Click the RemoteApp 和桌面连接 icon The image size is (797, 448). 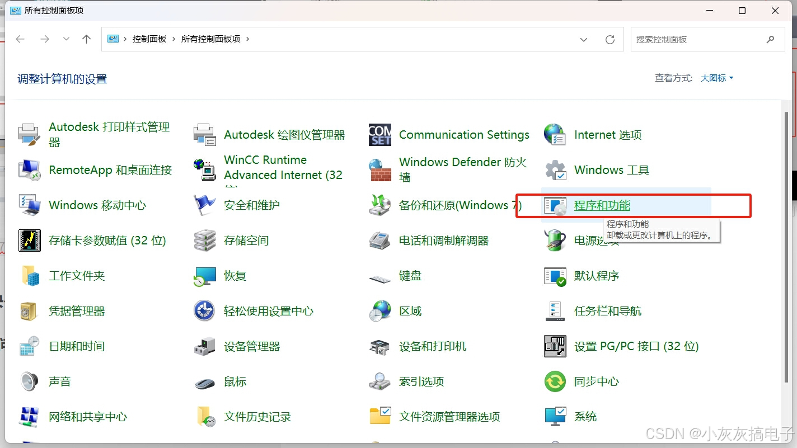29,170
